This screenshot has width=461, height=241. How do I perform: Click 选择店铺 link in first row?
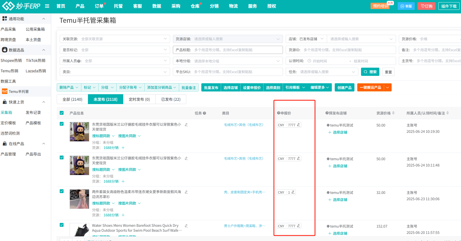(x=338, y=132)
